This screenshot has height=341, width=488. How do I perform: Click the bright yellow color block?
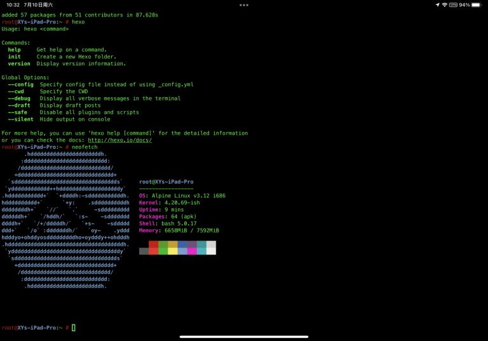coord(172,251)
